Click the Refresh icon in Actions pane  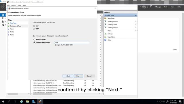point(106,34)
